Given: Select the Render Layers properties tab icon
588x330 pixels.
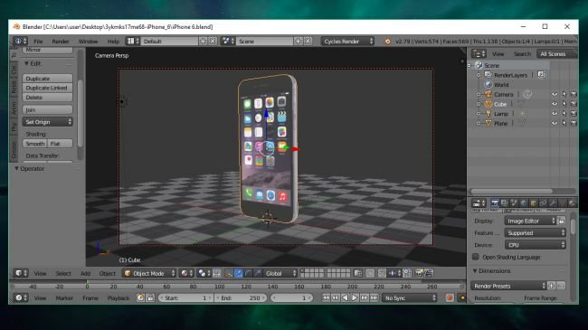Looking at the screenshot, I should pyautogui.click(x=505, y=203).
